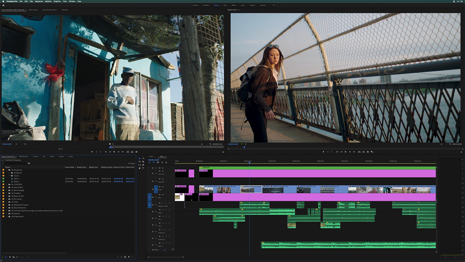Image resolution: width=465 pixels, height=262 pixels.
Task: Select the Type tool at the tools panel bottom
Action: (x=143, y=168)
